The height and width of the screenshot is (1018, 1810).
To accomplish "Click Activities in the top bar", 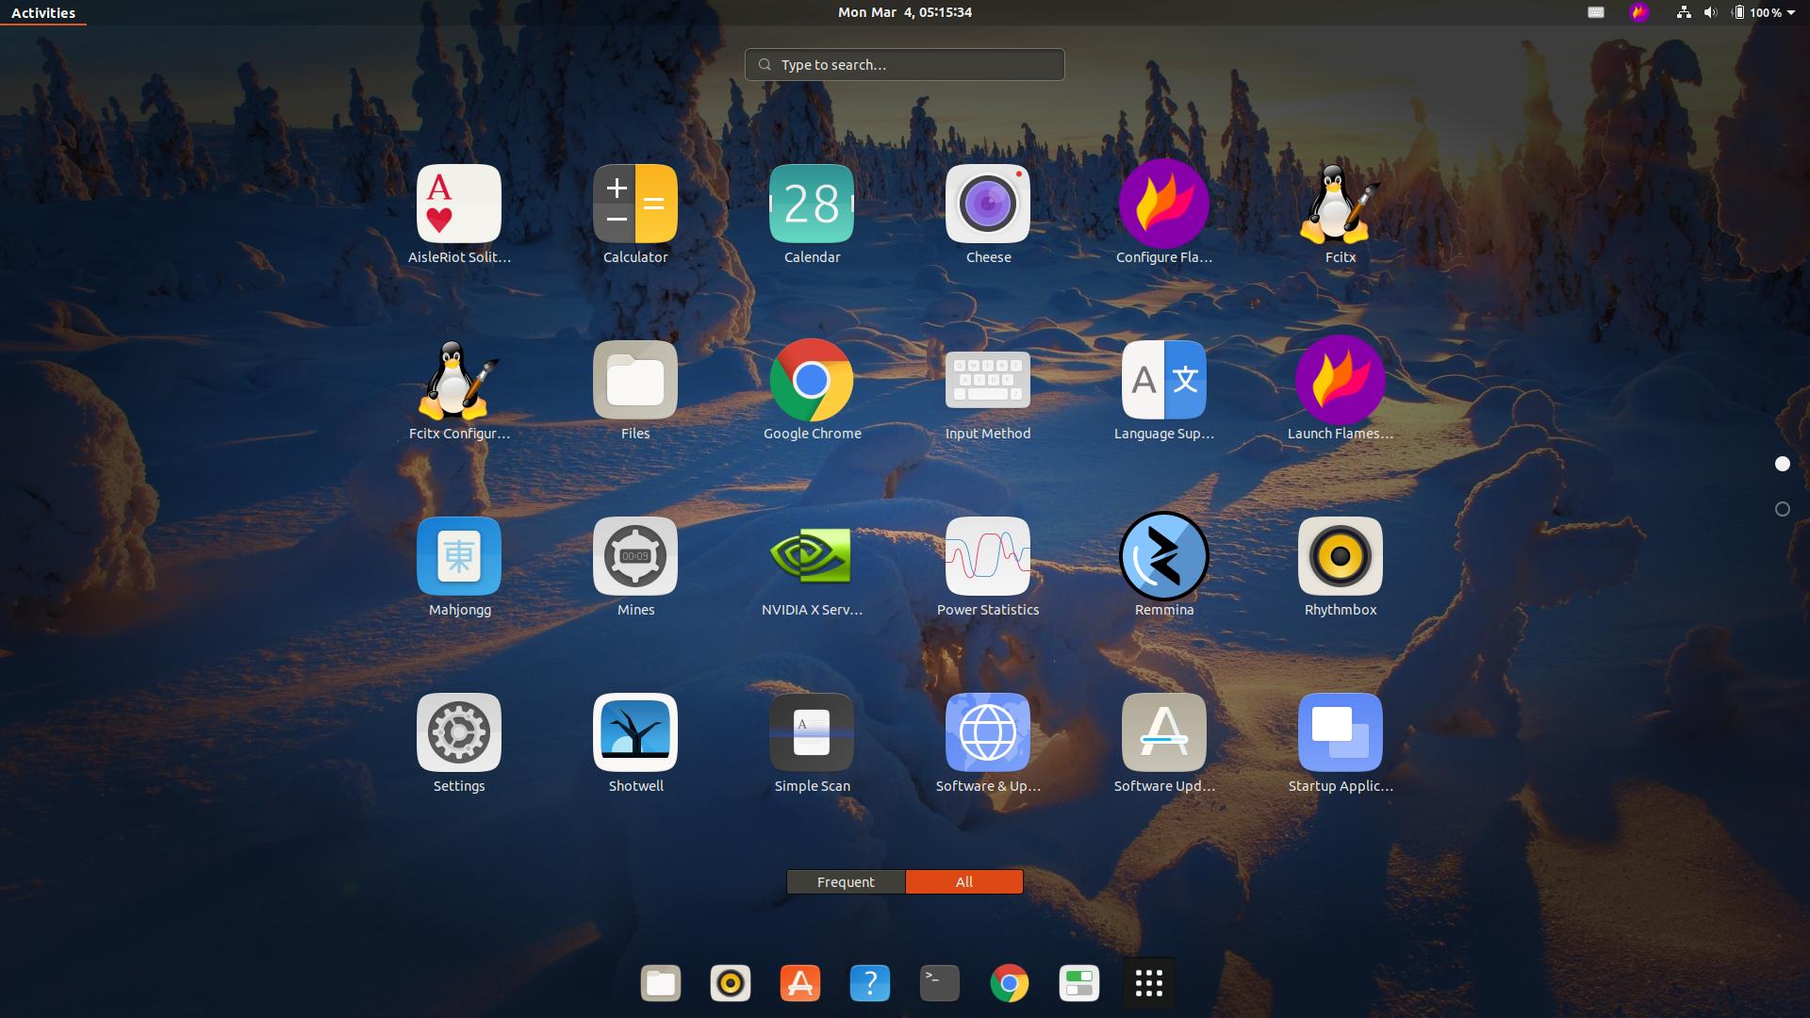I will 42,12.
